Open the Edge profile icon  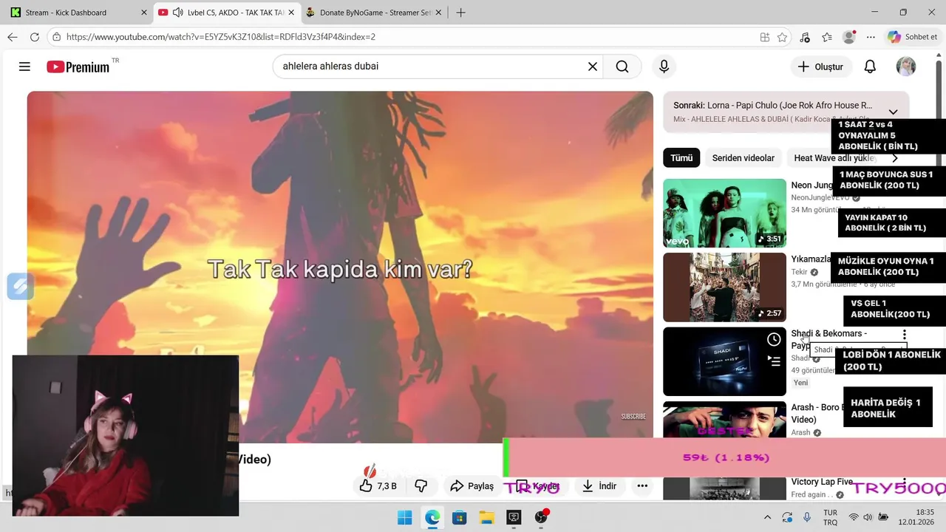coord(849,37)
